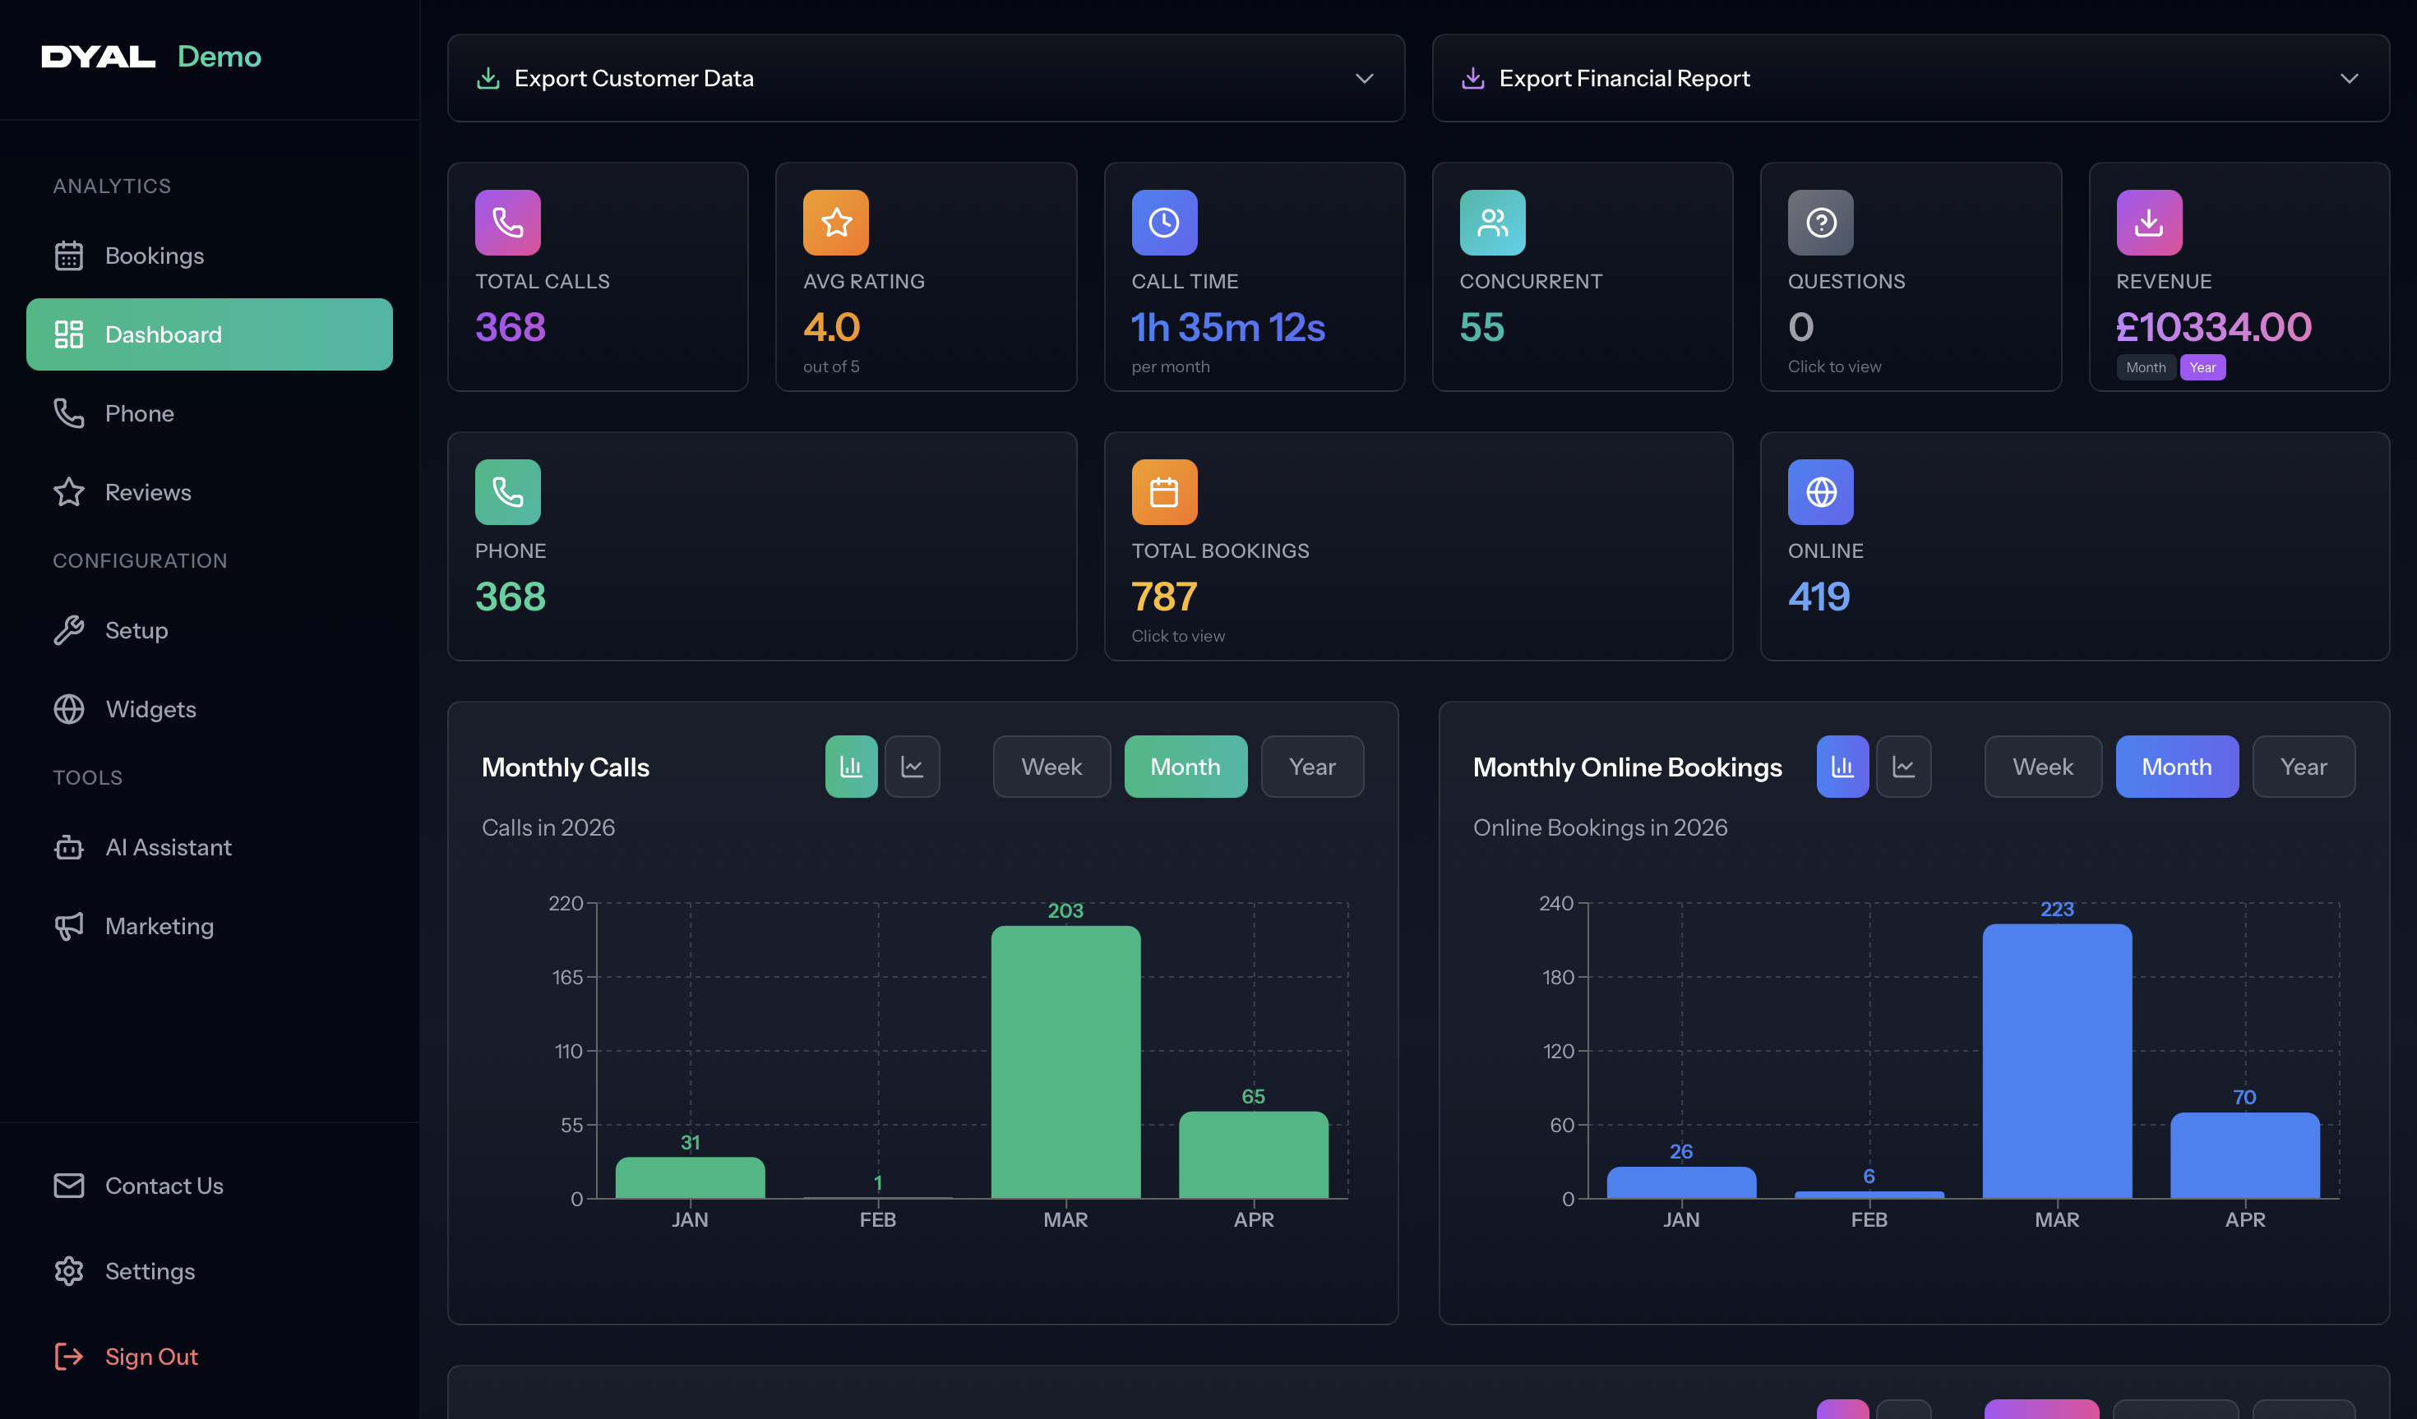This screenshot has width=2417, height=1419.
Task: Click the Export Customer Data download icon
Action: 488,79
